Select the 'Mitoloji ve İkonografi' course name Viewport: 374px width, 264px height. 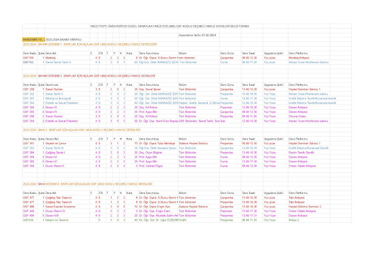[58, 98]
